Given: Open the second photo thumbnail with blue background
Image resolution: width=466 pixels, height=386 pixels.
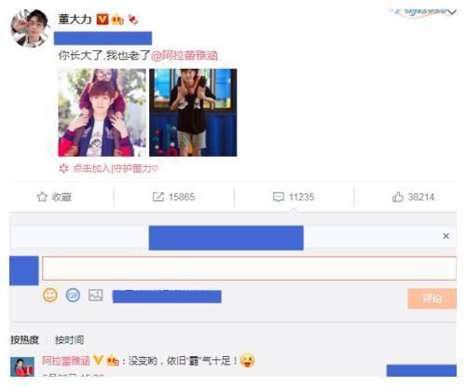Looking at the screenshot, I should pyautogui.click(x=193, y=113).
